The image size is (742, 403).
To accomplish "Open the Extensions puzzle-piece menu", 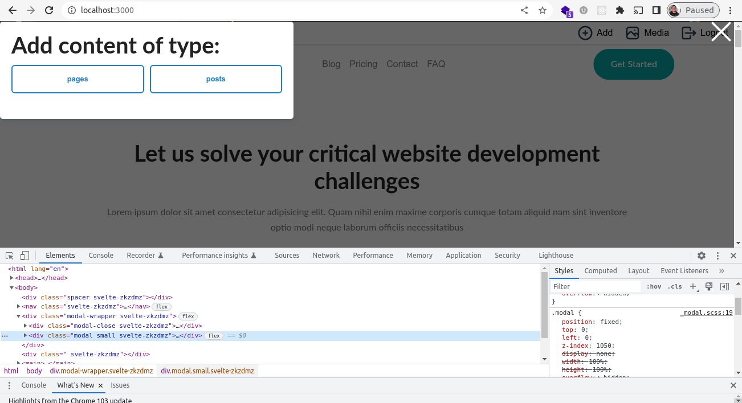I will (x=620, y=10).
